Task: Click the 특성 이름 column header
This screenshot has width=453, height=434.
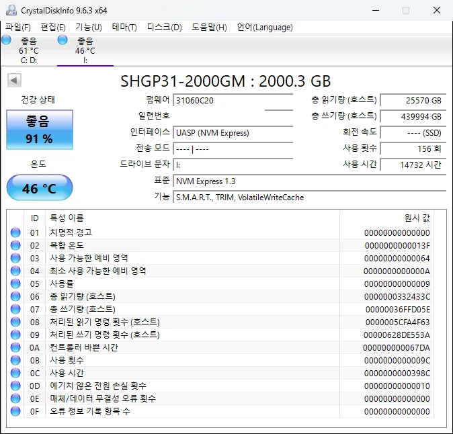Action: click(x=192, y=218)
